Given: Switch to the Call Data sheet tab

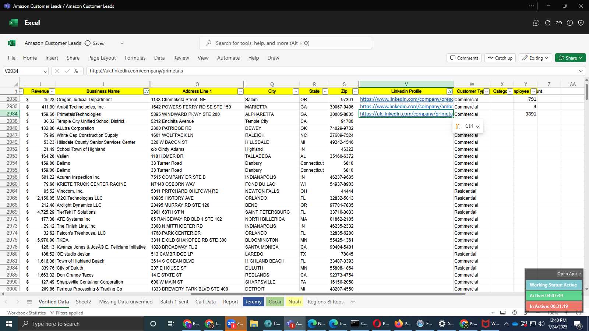Looking at the screenshot, I should pos(205,302).
